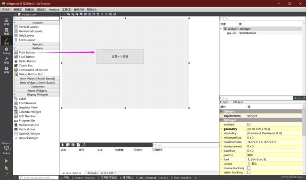The height and width of the screenshot is (180, 306).
Task: Expand the geometry property row
Action: click(x=221, y=129)
